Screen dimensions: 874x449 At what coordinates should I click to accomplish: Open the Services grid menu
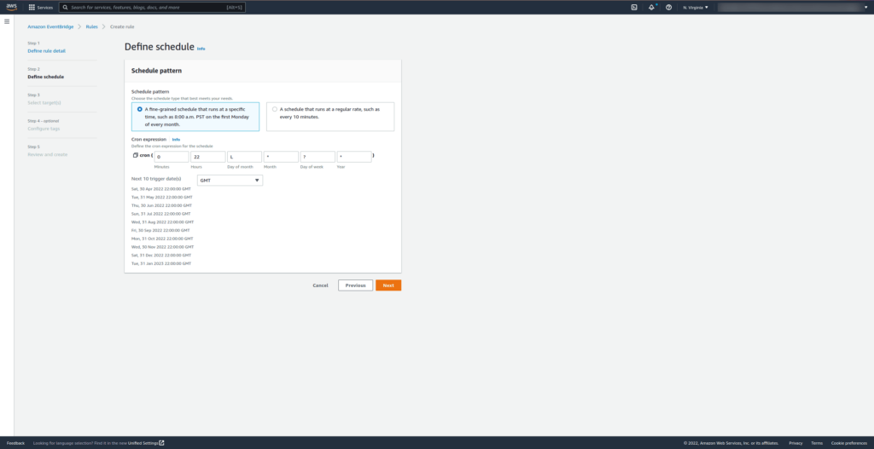41,7
